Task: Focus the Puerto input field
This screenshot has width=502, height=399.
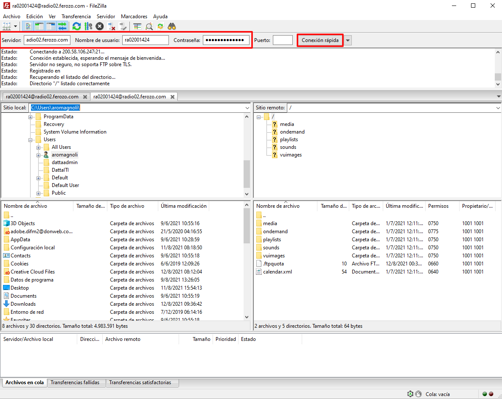Action: tap(283, 40)
